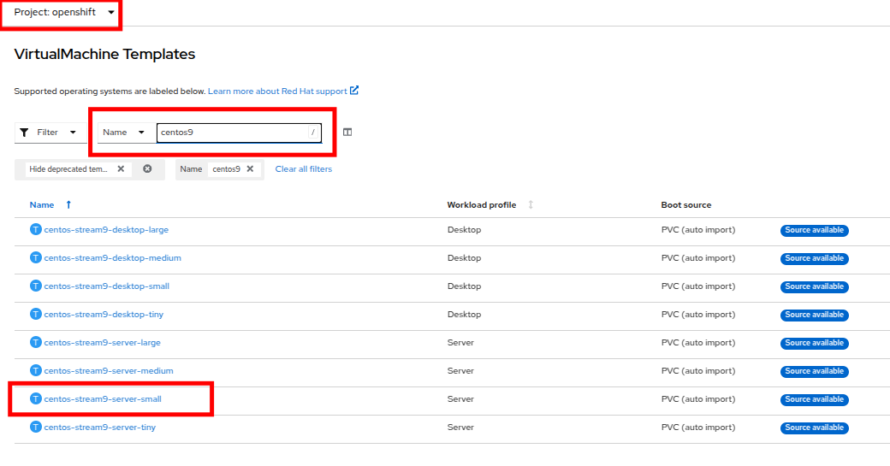Expand the Filter dropdown
890x466 pixels.
(x=49, y=133)
